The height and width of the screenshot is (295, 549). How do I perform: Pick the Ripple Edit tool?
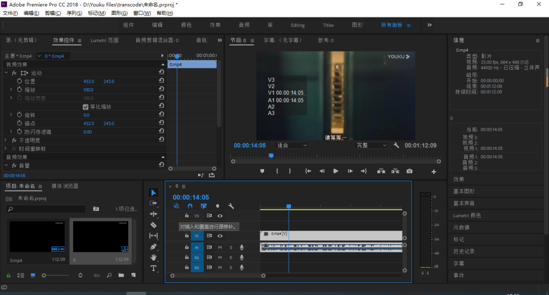click(154, 214)
